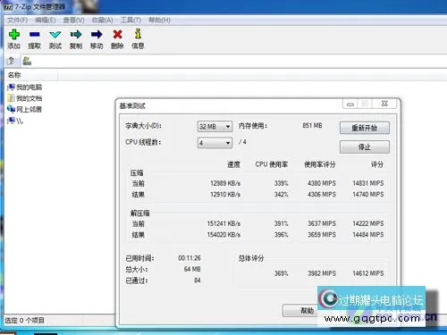
Task: Open the 编辑(E) menu
Action: click(46, 21)
